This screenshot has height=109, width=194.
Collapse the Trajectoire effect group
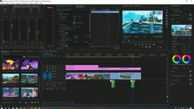(x=58, y=14)
